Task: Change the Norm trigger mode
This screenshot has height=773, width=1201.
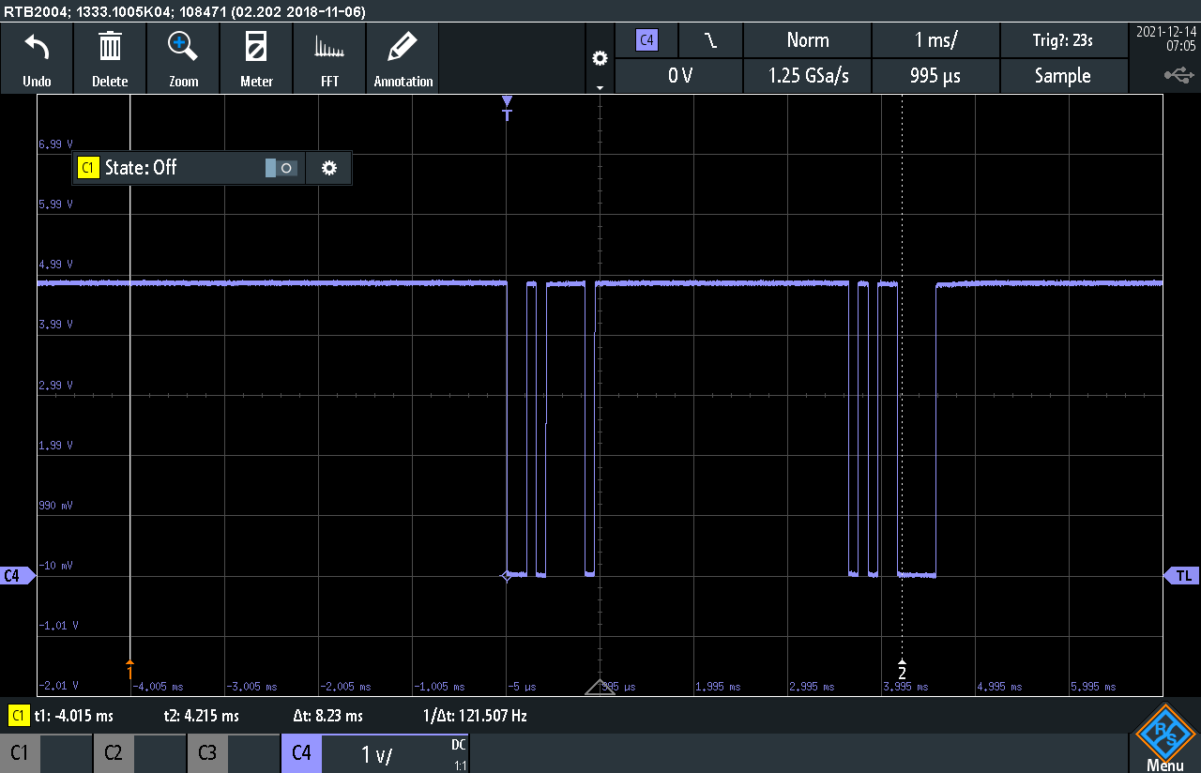Action: point(808,40)
